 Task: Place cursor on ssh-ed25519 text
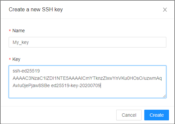coord(26,71)
